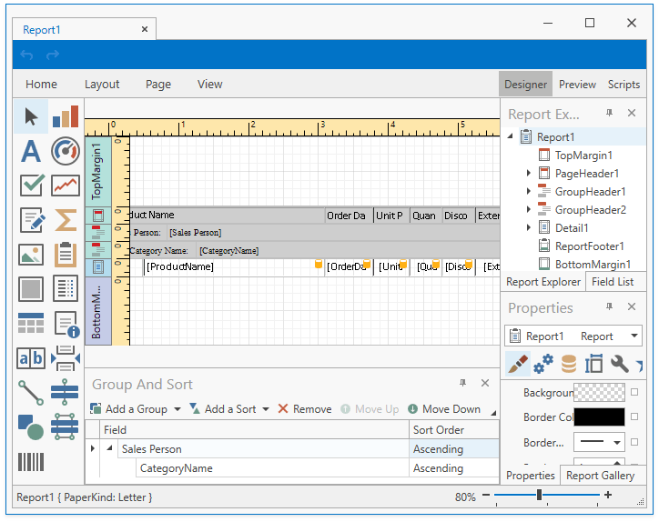
Task: Toggle Border style property marker box
Action: coord(634,442)
